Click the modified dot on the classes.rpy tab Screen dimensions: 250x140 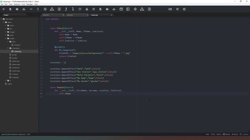(x=111, y=15)
